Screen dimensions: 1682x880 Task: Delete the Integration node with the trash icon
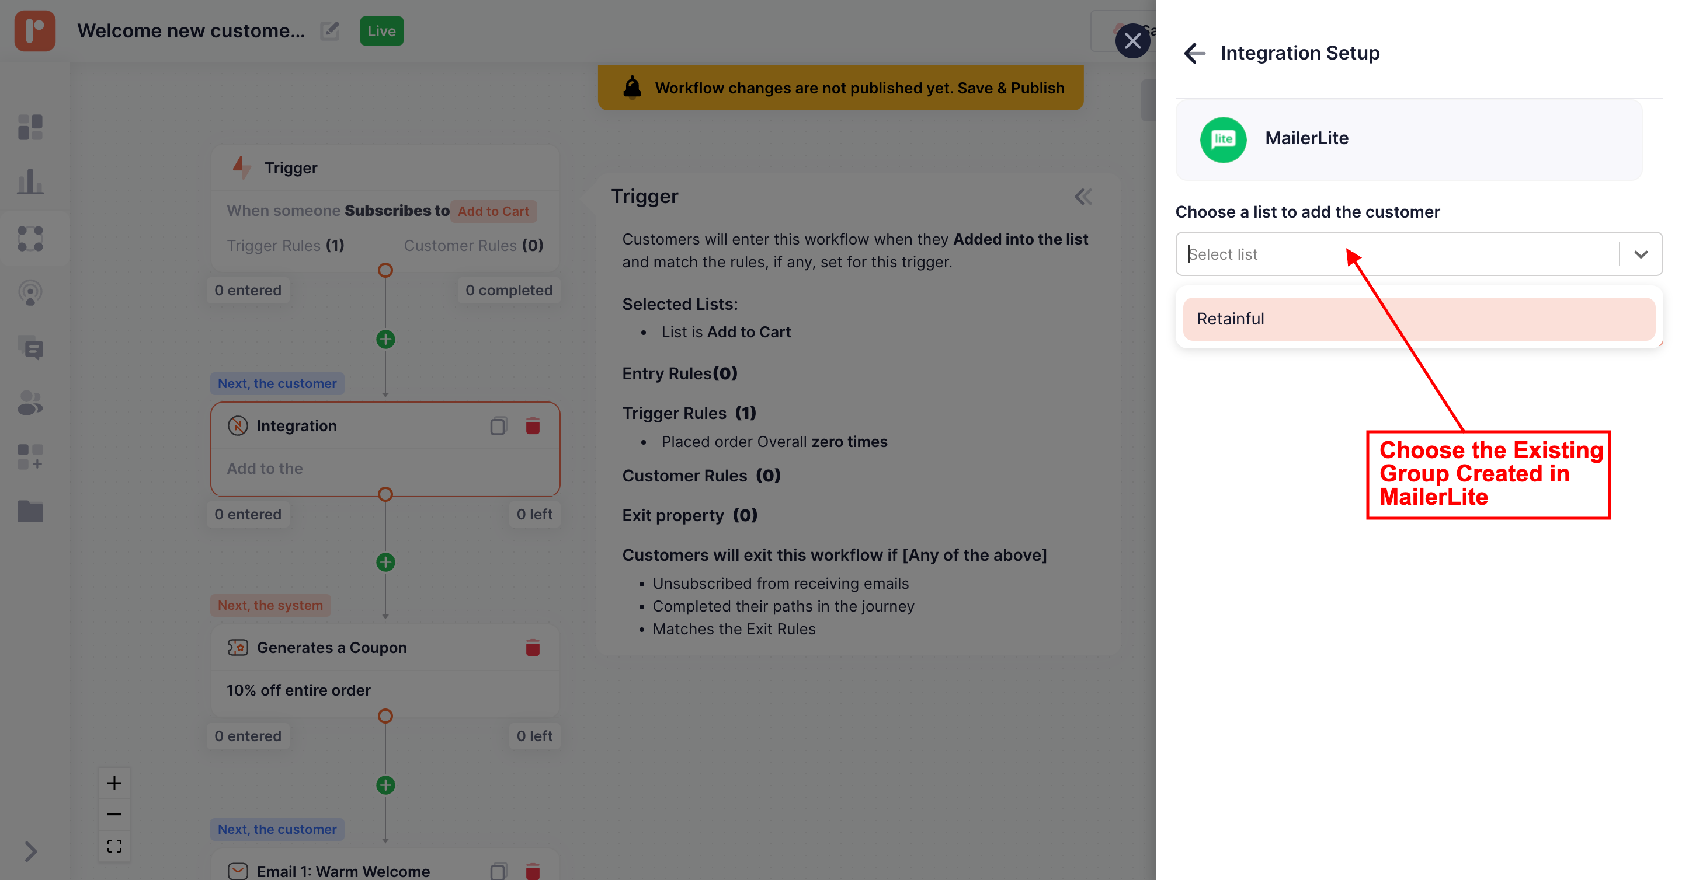tap(533, 426)
